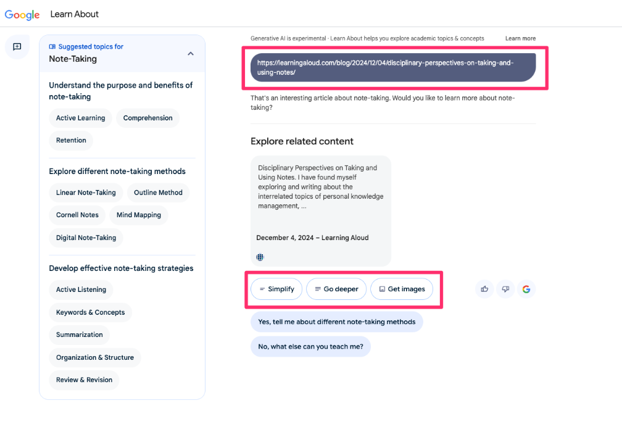Pick the Keywords & Concepts chip
Screen dimensions: 622x424
[91, 312]
